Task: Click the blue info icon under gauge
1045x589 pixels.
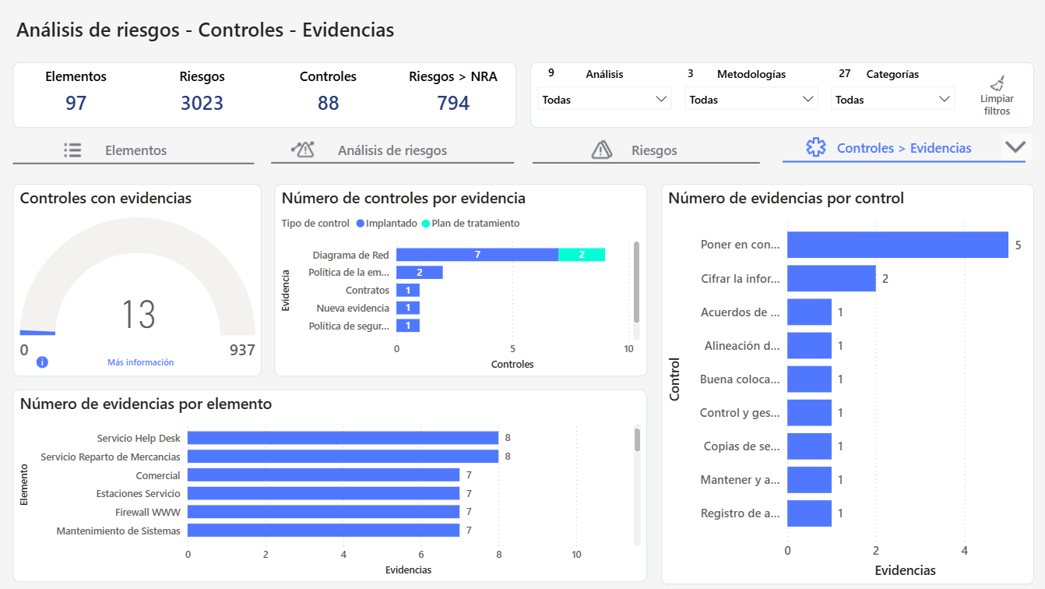Action: [42, 362]
